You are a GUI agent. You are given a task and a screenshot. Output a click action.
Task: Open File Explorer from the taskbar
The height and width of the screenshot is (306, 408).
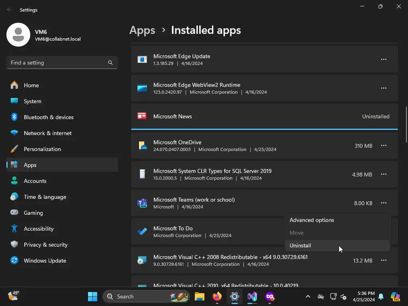click(x=200, y=296)
